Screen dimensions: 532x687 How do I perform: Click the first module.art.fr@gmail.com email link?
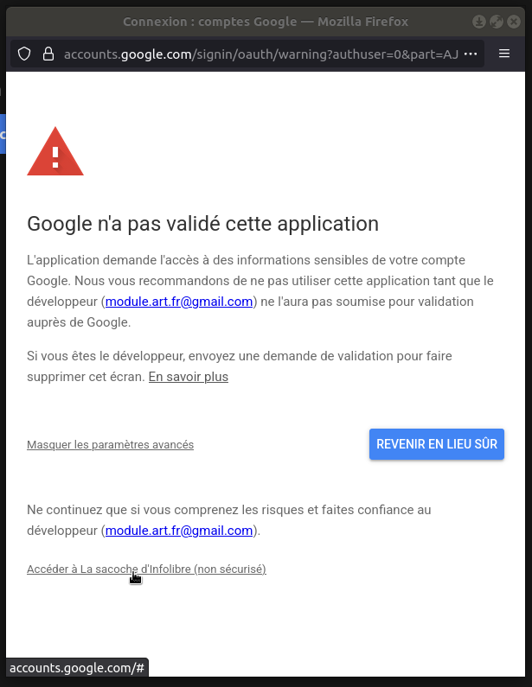pos(179,302)
